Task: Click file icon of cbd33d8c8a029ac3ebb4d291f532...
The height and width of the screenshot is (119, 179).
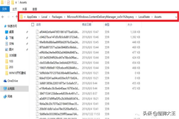Action: [x=37, y=63]
